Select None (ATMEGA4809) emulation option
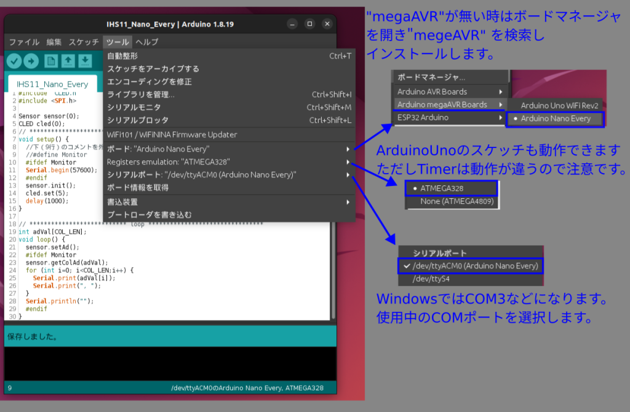This screenshot has height=412, width=630. tap(452, 201)
